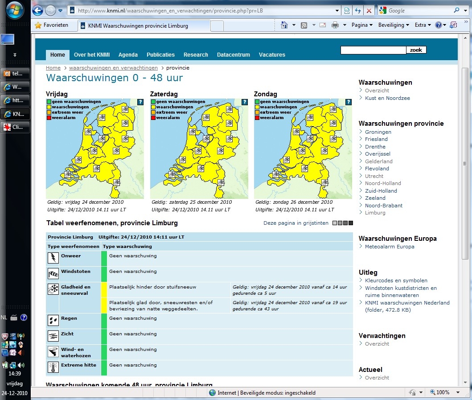Click the Windstoten windsock icon in table

(x=53, y=273)
